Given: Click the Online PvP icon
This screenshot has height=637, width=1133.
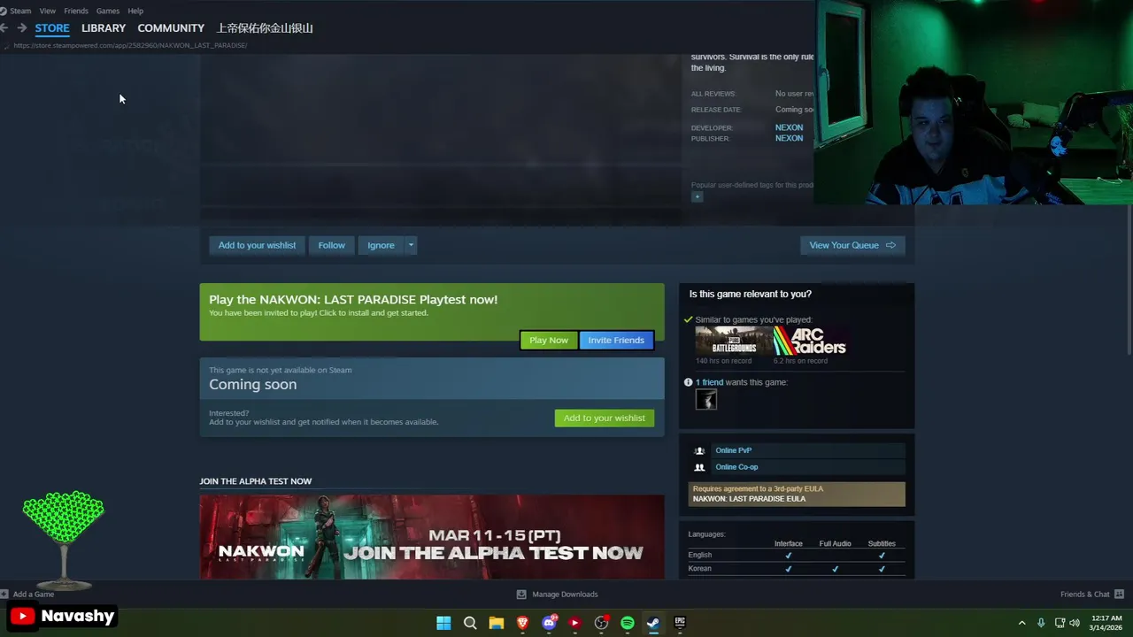Looking at the screenshot, I should click(699, 450).
